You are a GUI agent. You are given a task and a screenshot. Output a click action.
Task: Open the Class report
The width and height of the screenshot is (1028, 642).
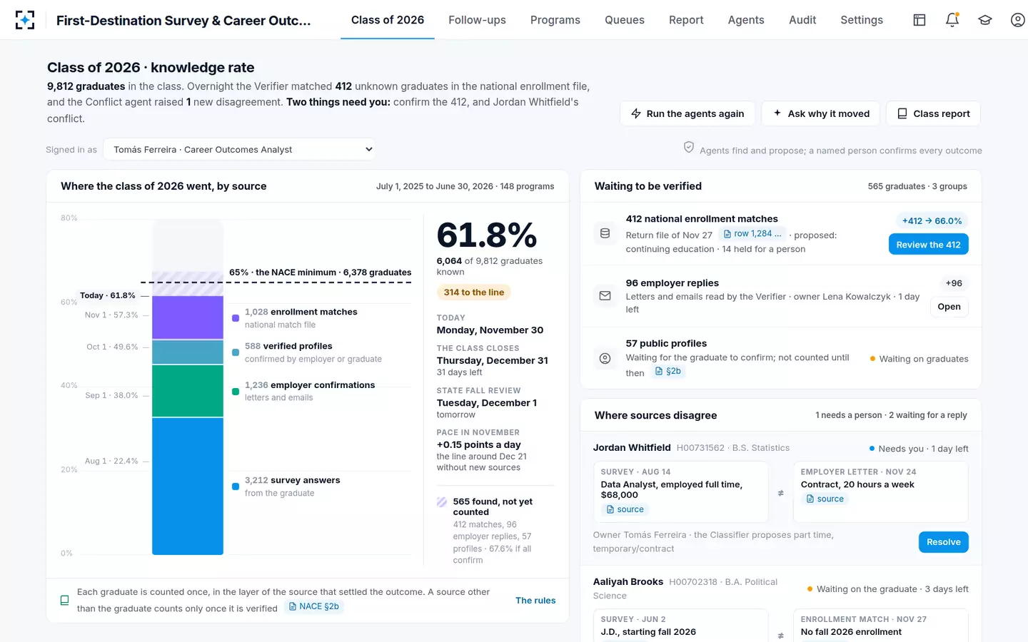click(933, 113)
